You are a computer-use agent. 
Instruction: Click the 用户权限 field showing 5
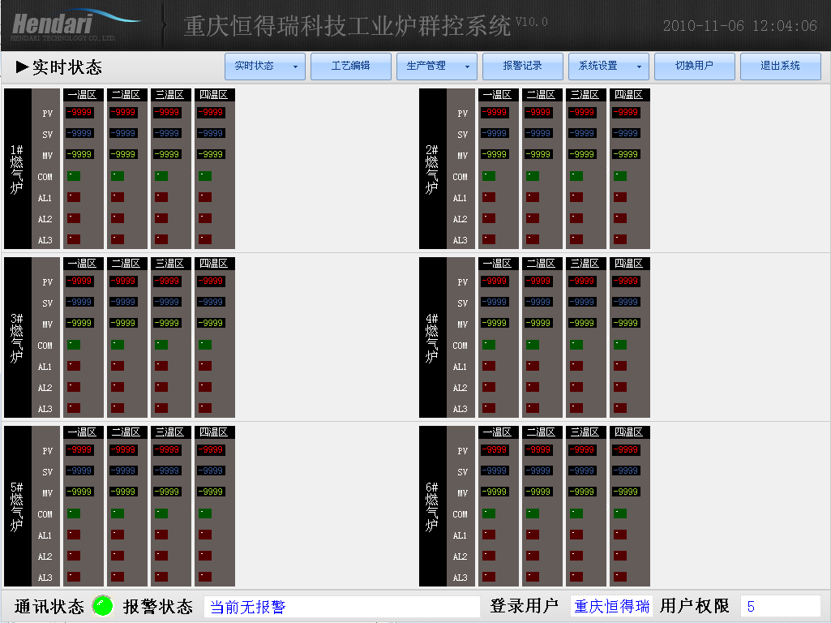[780, 606]
